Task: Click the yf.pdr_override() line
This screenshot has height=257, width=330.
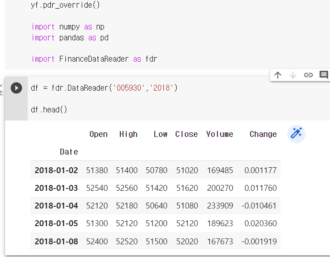Action: (x=65, y=5)
